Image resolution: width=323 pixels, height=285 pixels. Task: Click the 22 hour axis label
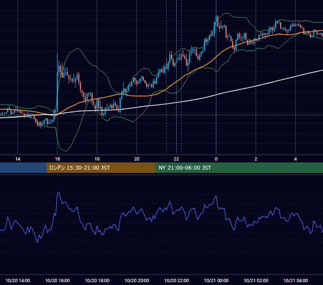(176, 159)
